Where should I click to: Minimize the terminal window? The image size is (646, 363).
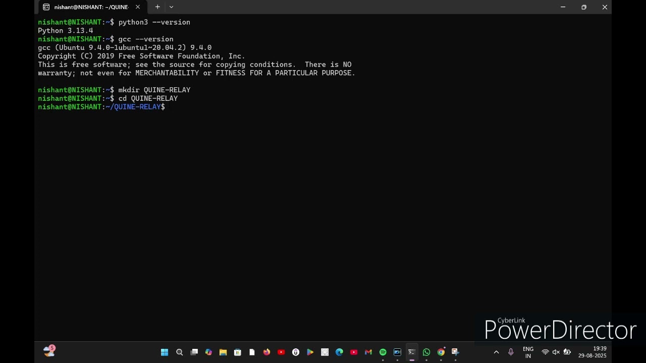click(563, 7)
